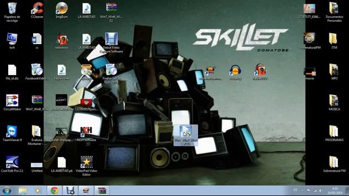Open the MP3 folder

[x=334, y=71]
